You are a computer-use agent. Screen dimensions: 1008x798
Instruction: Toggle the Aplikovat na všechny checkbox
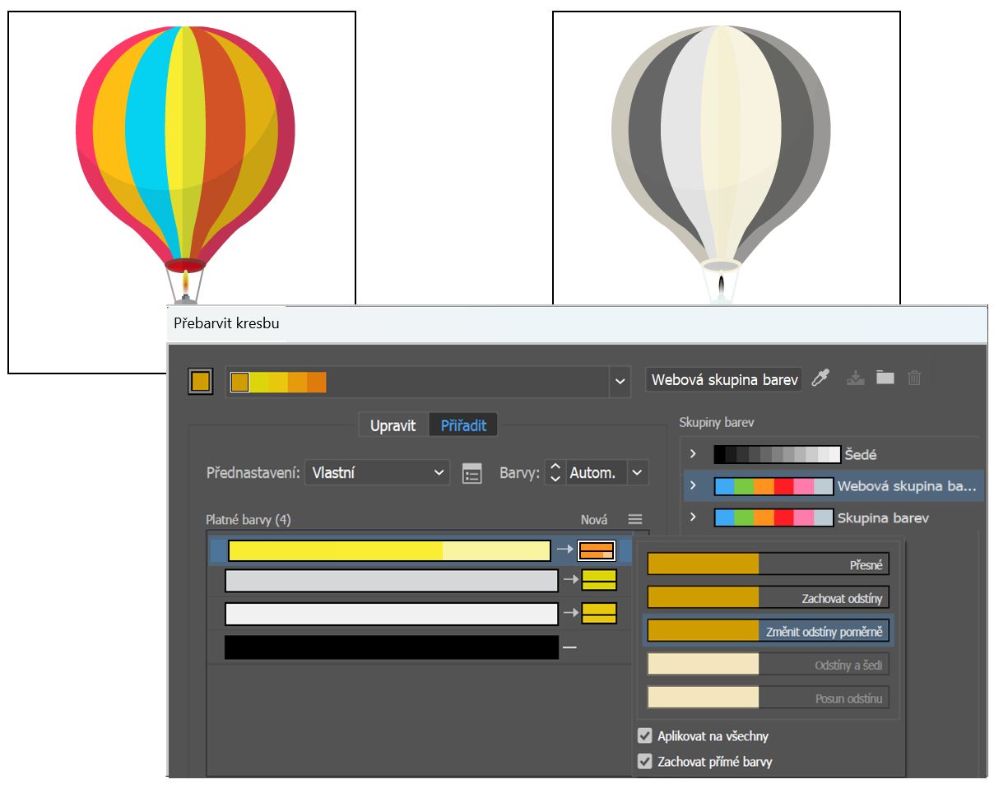pyautogui.click(x=645, y=735)
